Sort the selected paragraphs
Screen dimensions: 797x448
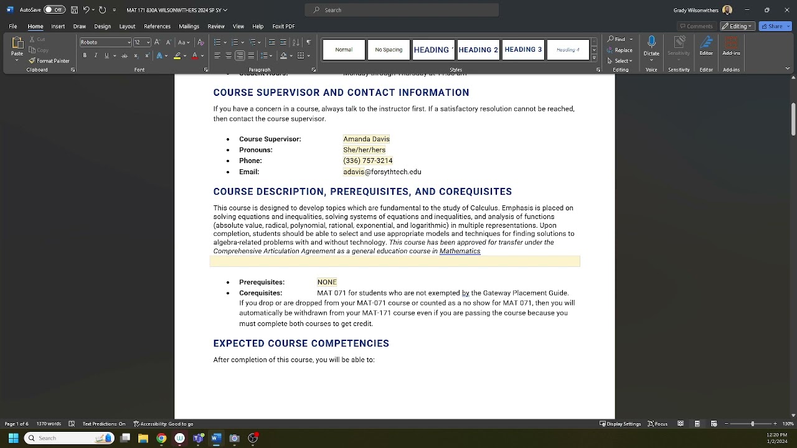(296, 42)
